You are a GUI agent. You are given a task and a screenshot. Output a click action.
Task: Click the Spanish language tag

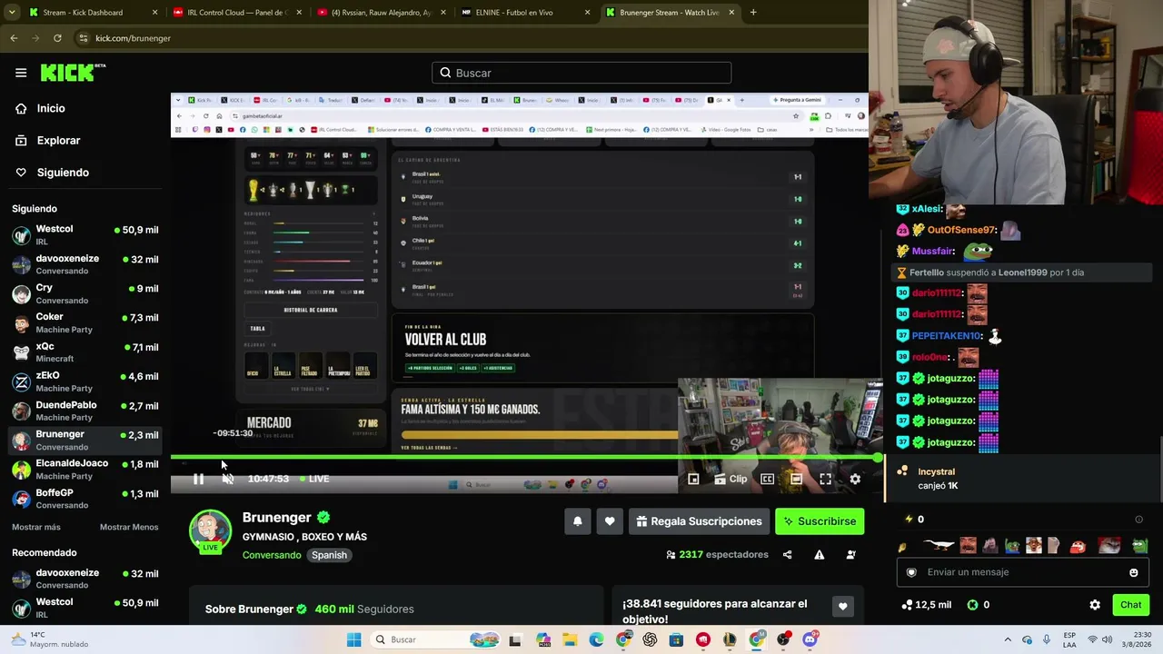click(x=329, y=555)
